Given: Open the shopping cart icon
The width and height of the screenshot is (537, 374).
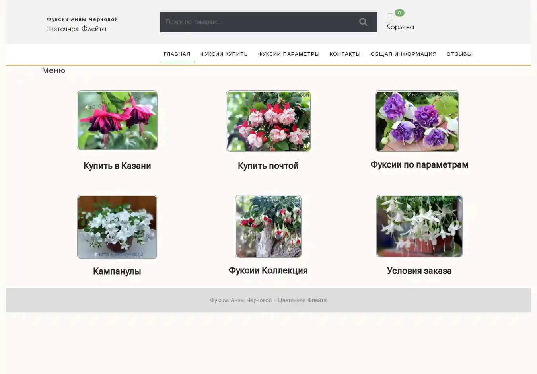Looking at the screenshot, I should tap(390, 16).
